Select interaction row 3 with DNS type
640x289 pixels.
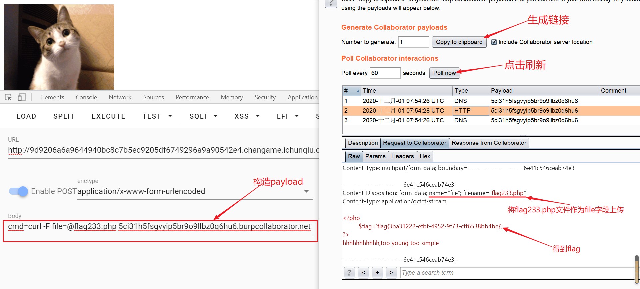[x=491, y=120]
